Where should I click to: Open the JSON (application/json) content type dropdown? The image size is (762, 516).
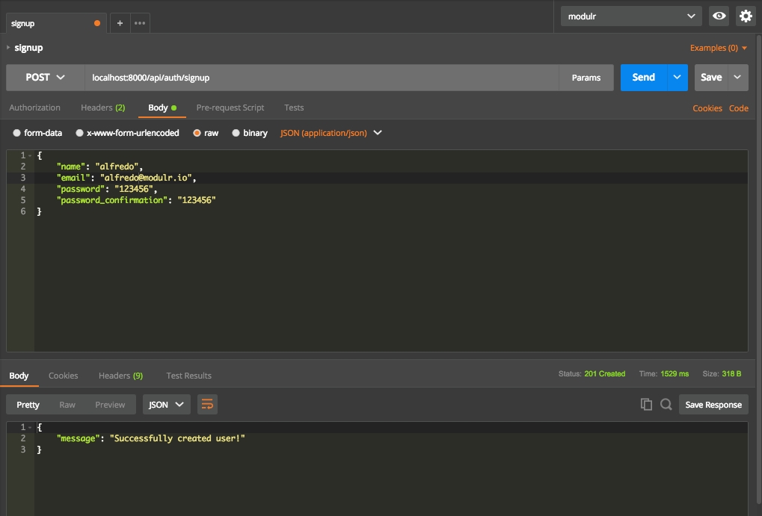click(x=331, y=133)
